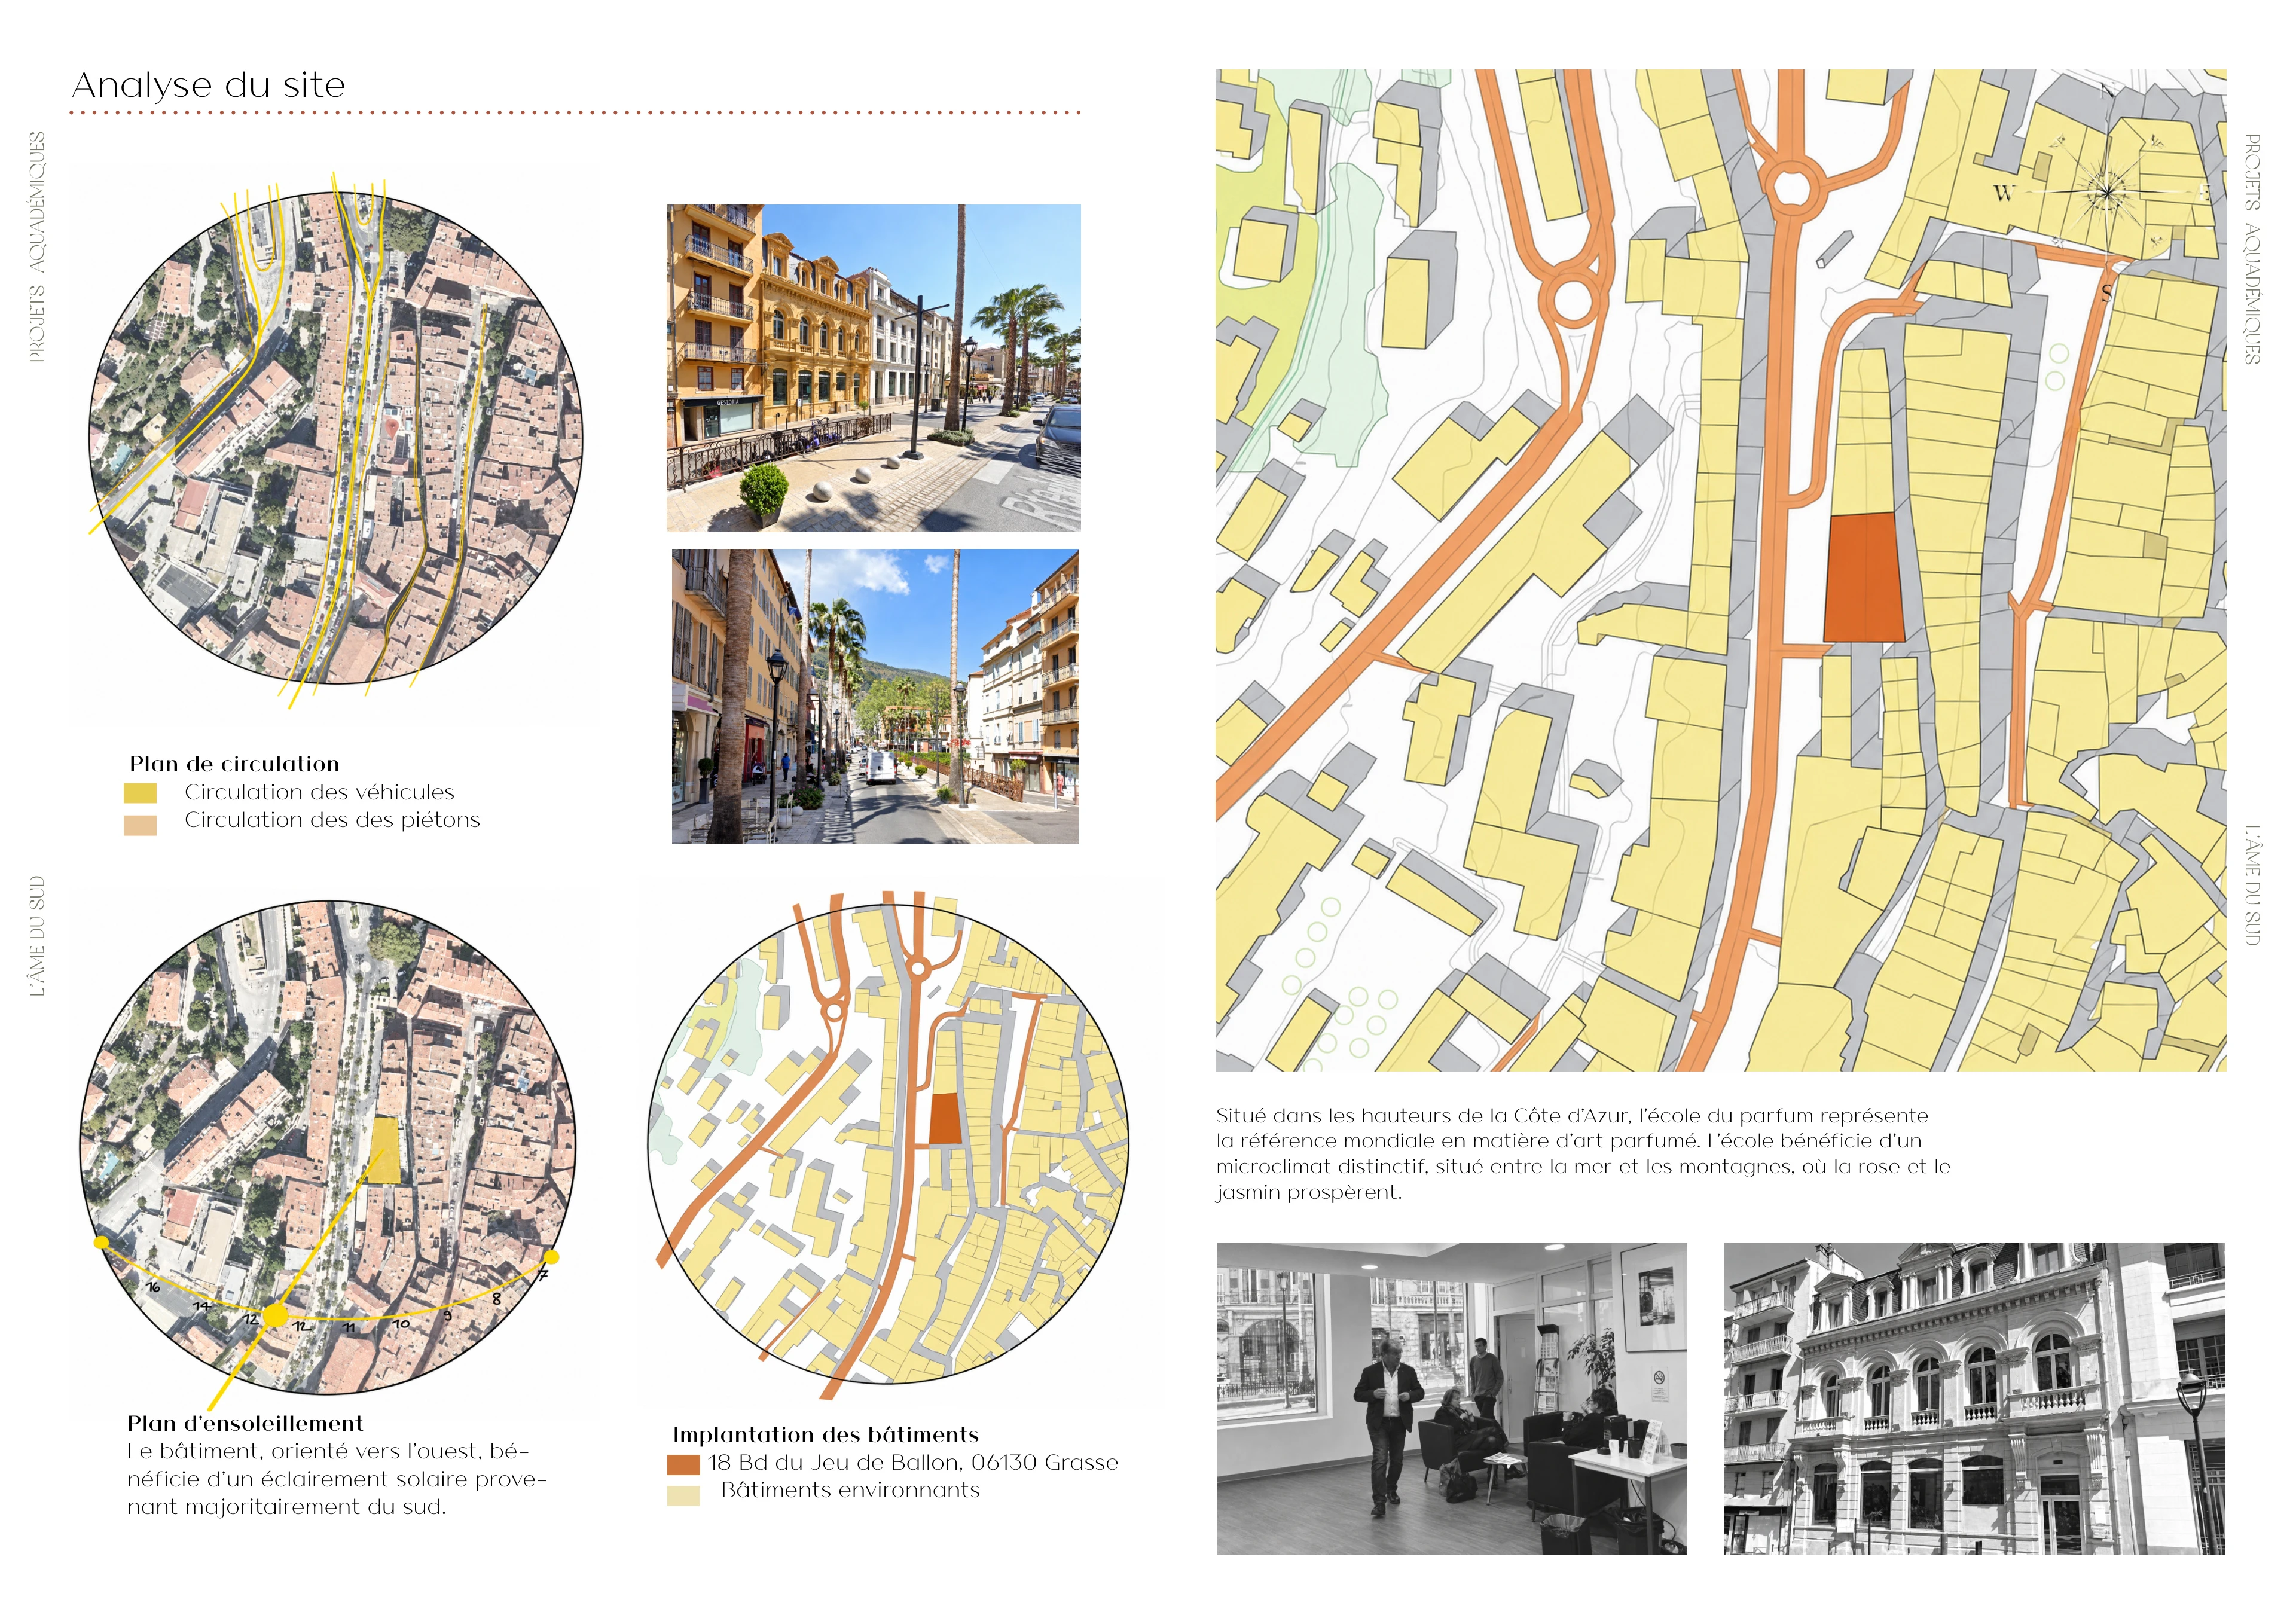Open the circular sunlight aerial map
Viewport: 2296px width, 1624px height.
coord(328,1148)
